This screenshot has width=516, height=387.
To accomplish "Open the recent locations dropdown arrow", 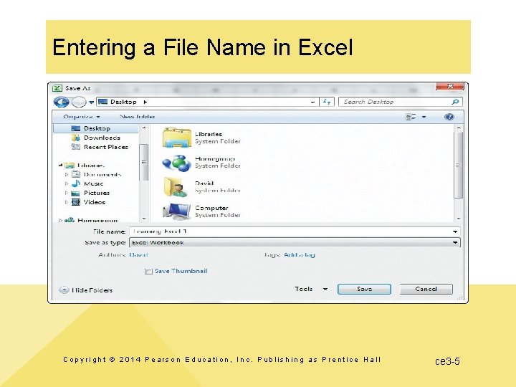I will pos(92,102).
